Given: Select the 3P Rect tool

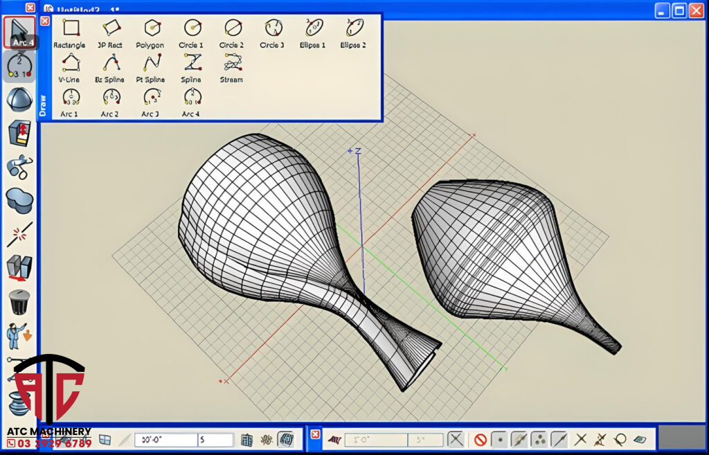Looking at the screenshot, I should coord(110,28).
